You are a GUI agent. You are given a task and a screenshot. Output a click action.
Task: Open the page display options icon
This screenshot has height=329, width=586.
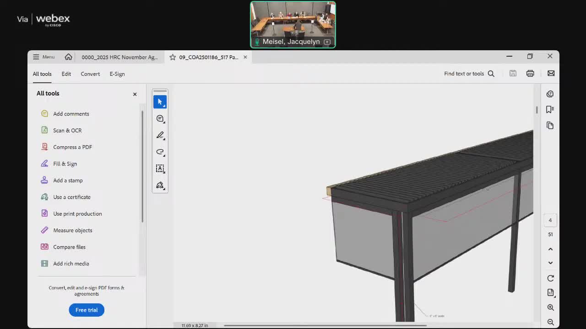pyautogui.click(x=550, y=292)
